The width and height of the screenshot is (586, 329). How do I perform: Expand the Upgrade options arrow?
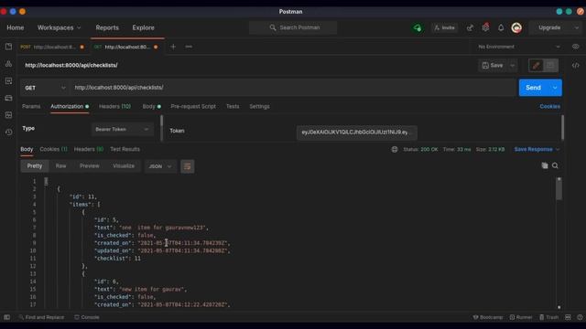(x=576, y=27)
